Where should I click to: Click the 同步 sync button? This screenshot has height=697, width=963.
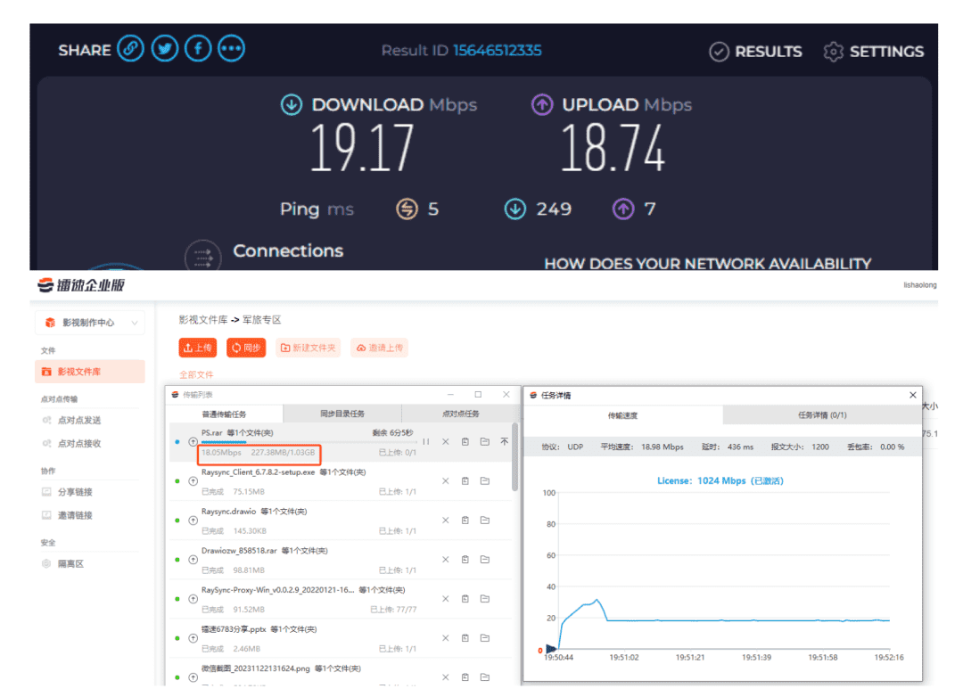click(246, 348)
